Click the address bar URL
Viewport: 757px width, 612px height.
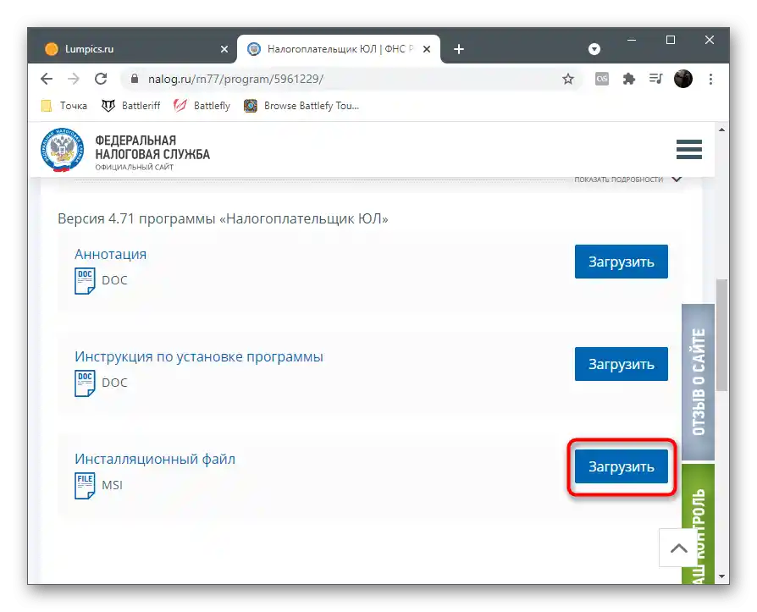[235, 79]
